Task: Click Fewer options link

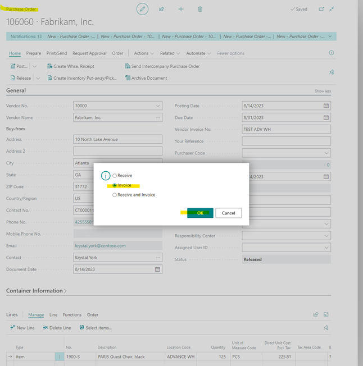Action: pyautogui.click(x=230, y=53)
